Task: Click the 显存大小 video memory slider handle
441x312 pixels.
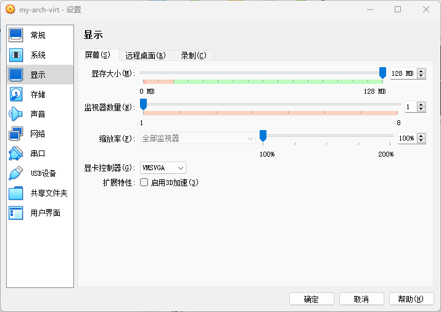Action: (382, 73)
